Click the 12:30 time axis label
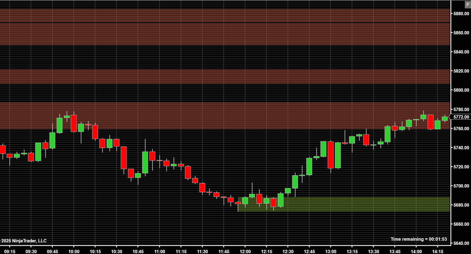Image resolution: width=471 pixels, height=254 pixels. (288, 252)
